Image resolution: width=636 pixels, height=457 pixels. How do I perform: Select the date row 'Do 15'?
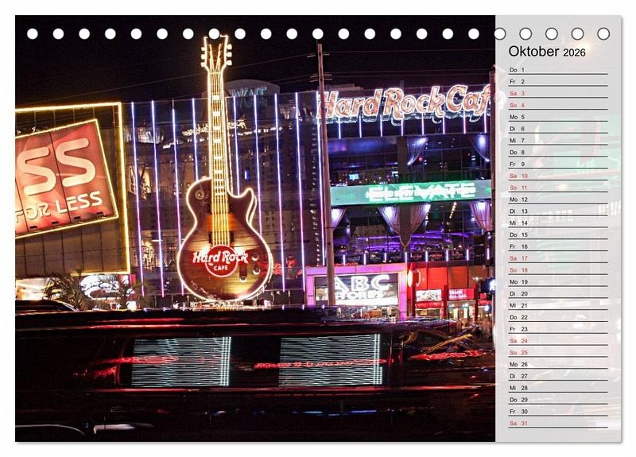pos(558,234)
